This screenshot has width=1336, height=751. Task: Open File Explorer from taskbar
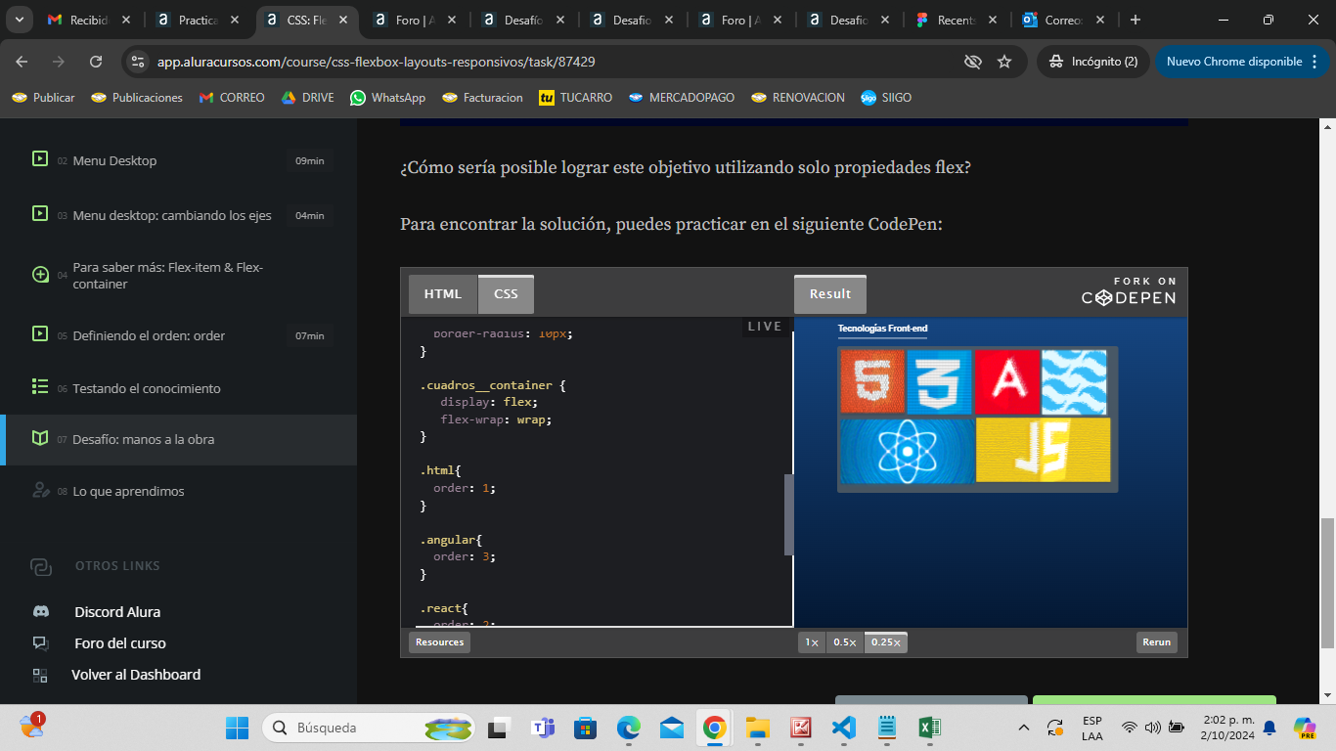click(x=758, y=728)
